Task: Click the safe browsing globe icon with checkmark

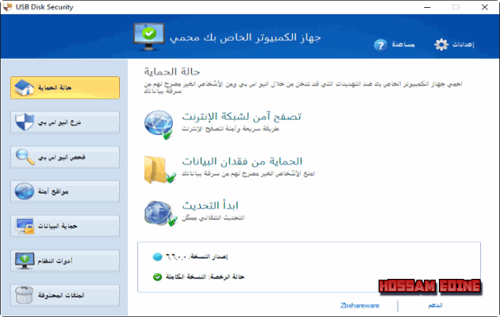Action: [159, 125]
